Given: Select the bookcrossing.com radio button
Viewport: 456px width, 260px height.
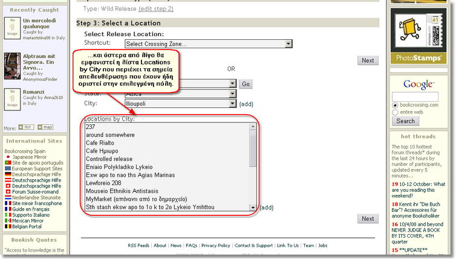Looking at the screenshot, I should point(396,105).
